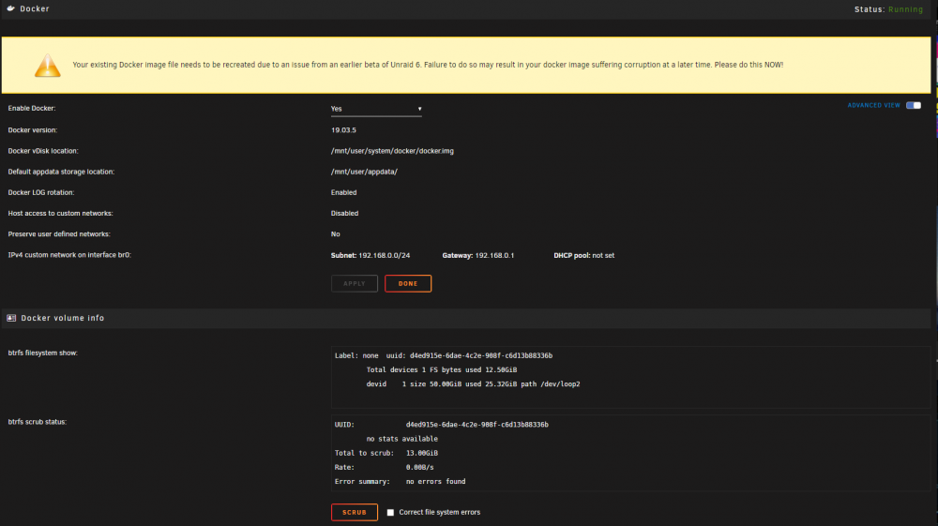The image size is (938, 526).
Task: Check Correct file system errors
Action: point(390,512)
